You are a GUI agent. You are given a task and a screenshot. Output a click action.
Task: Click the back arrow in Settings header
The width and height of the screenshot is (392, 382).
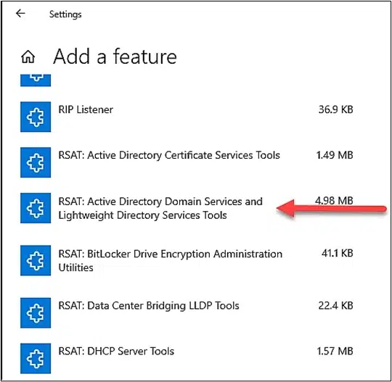click(20, 14)
